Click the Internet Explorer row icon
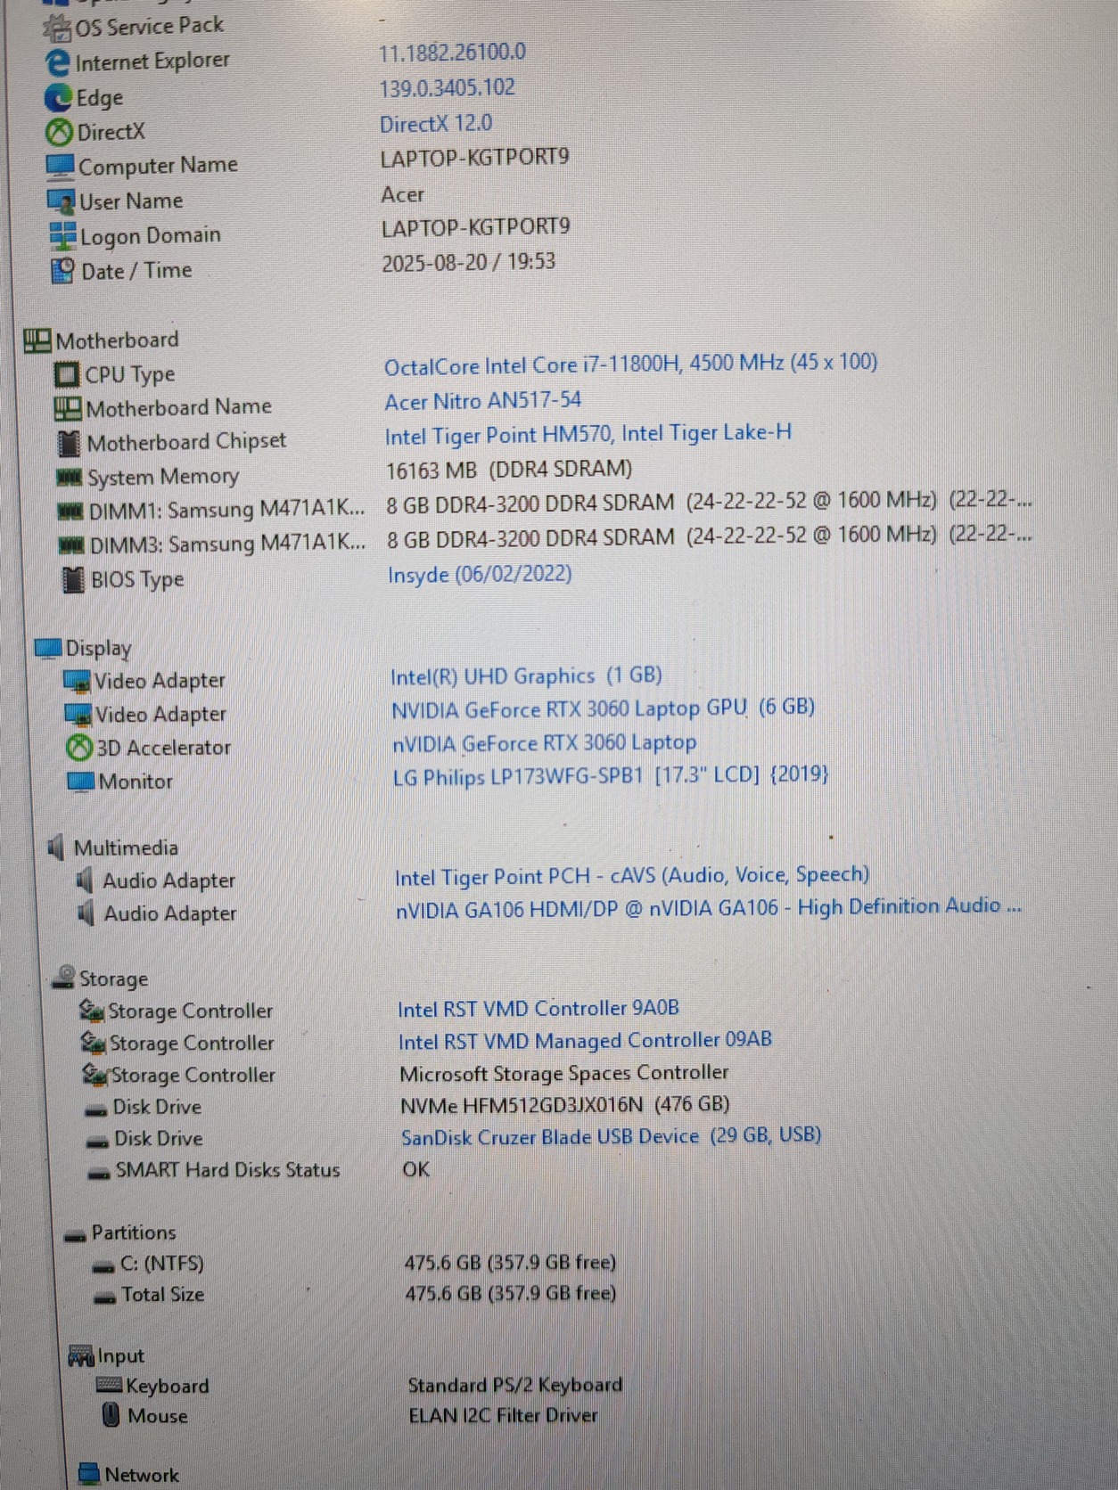Screen dimensions: 1118x1490 pyautogui.click(x=57, y=62)
